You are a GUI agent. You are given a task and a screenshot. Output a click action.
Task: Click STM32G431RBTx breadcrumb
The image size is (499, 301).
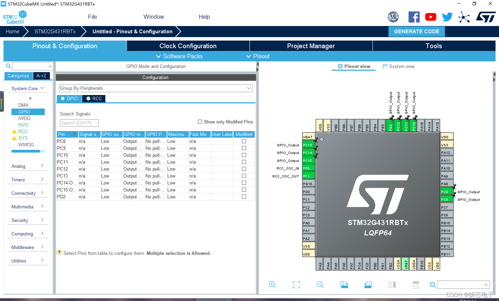pos(55,31)
